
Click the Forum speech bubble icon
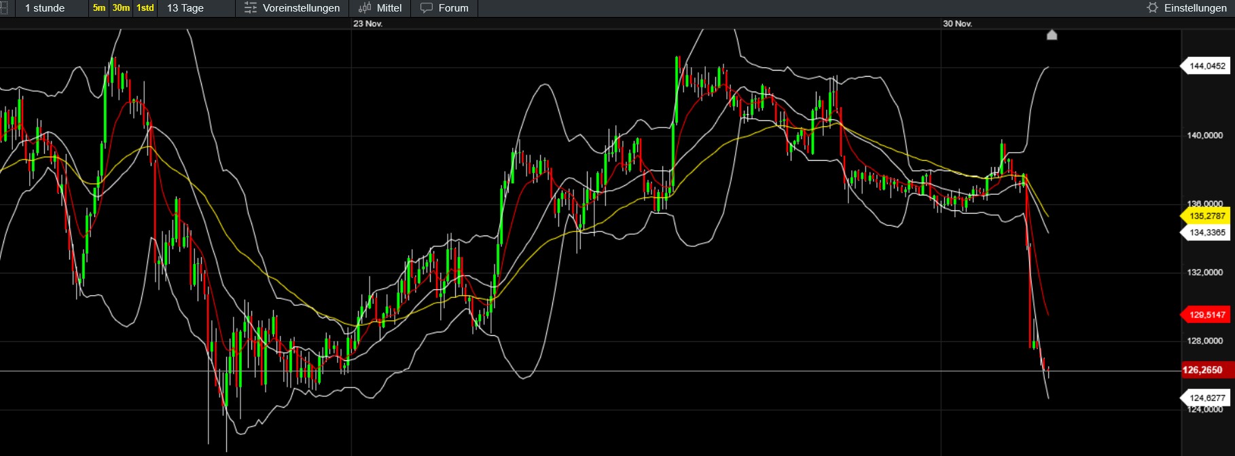point(427,8)
